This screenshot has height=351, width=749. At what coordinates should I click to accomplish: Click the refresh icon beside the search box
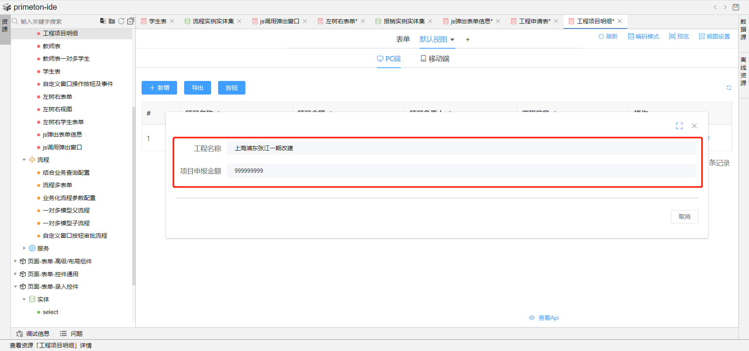pyautogui.click(x=121, y=21)
